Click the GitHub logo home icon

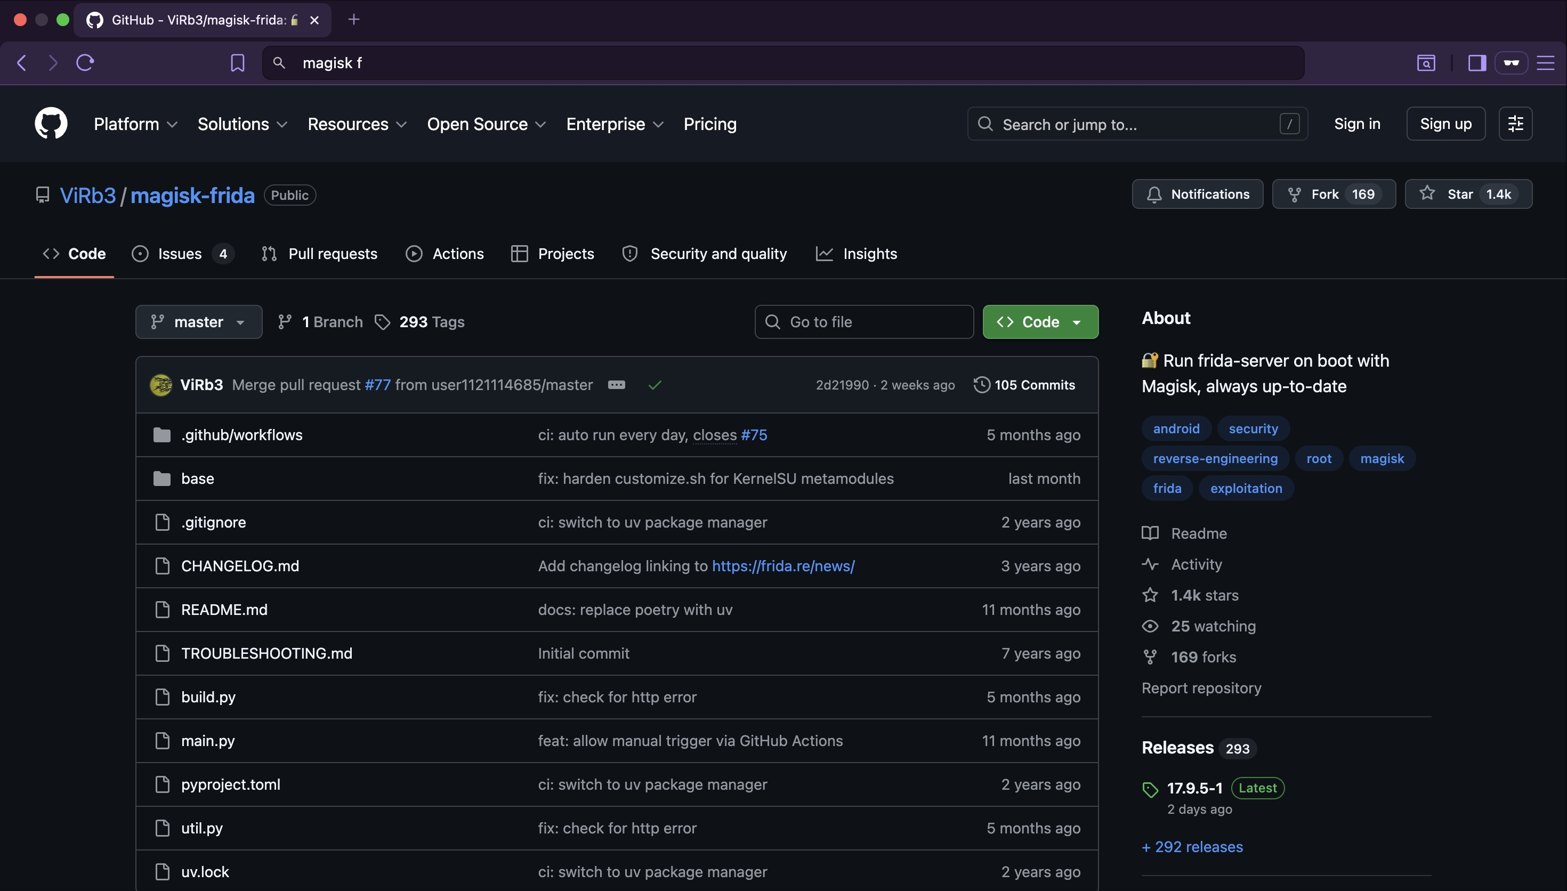[51, 124]
